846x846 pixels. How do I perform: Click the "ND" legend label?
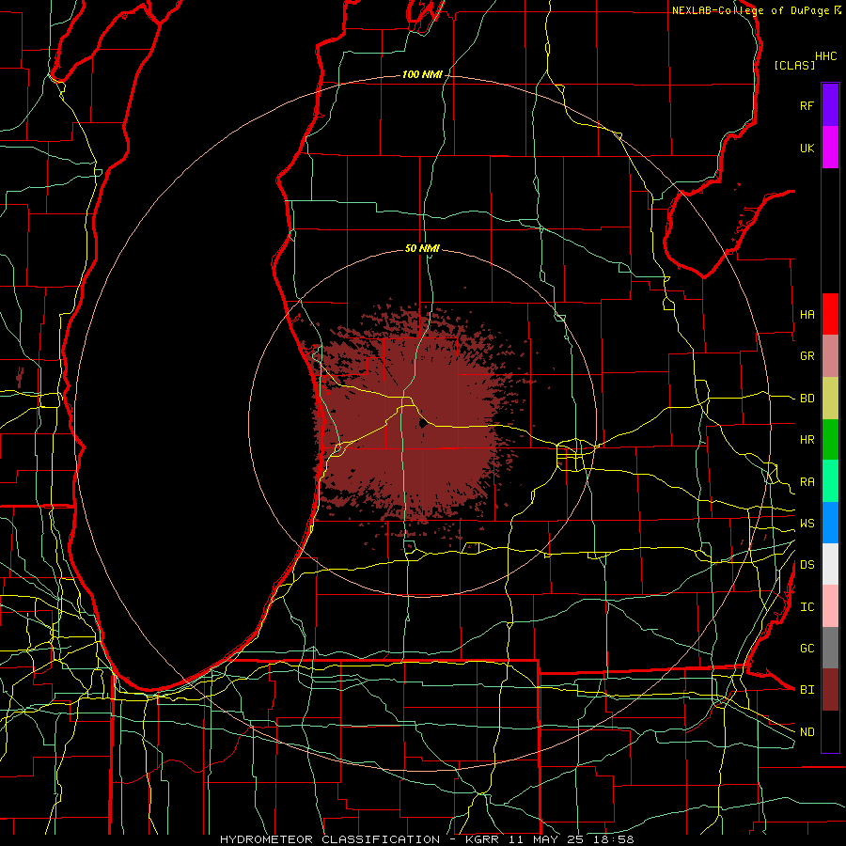(807, 732)
